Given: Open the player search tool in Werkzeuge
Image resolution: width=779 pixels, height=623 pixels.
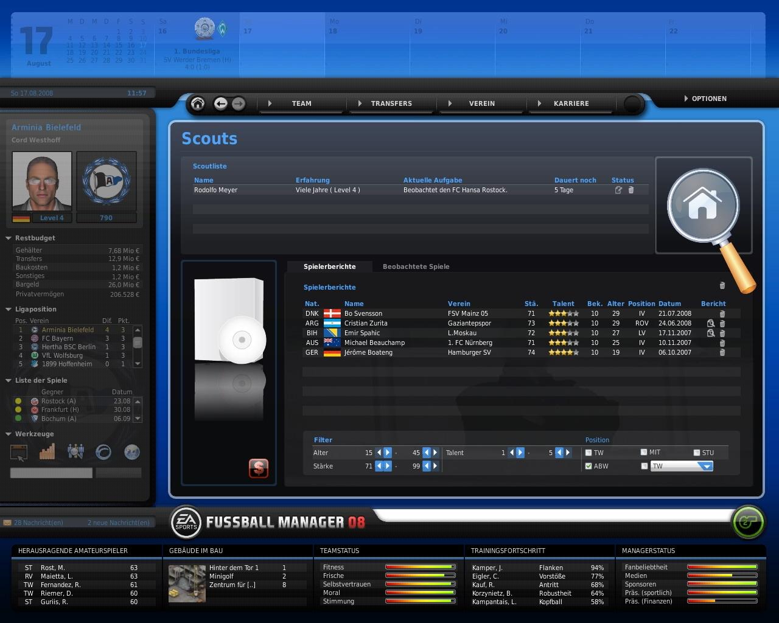Looking at the screenshot, I should (x=75, y=451).
